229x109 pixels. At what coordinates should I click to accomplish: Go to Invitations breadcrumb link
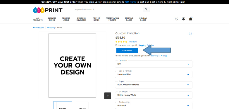[39, 28]
